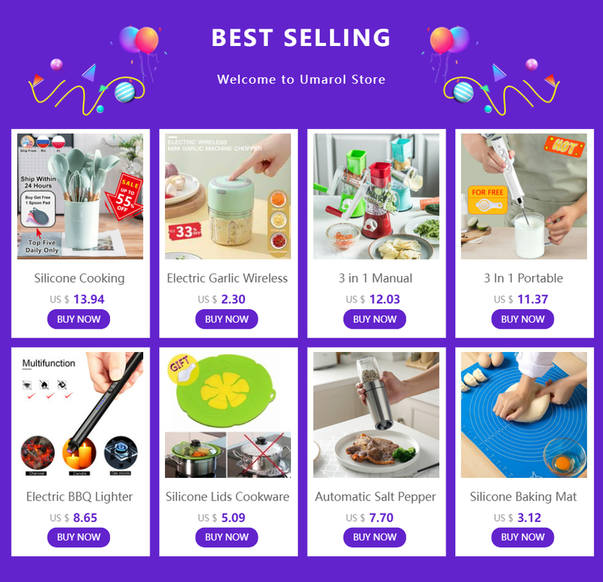
Task: Click the HOT badge on the frother image
Action: (x=564, y=146)
